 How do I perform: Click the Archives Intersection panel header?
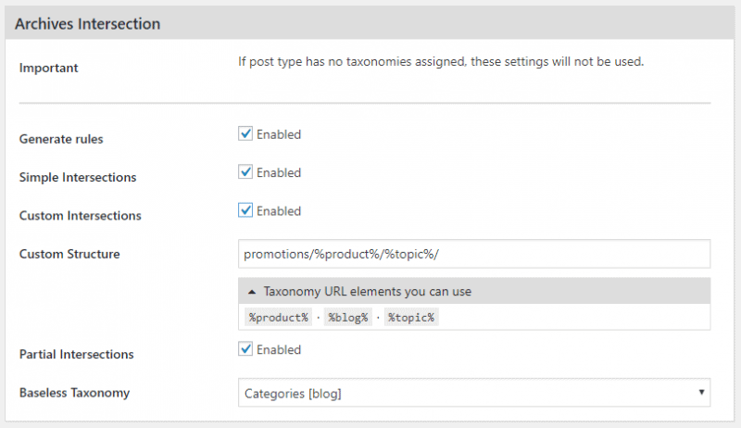pos(370,23)
